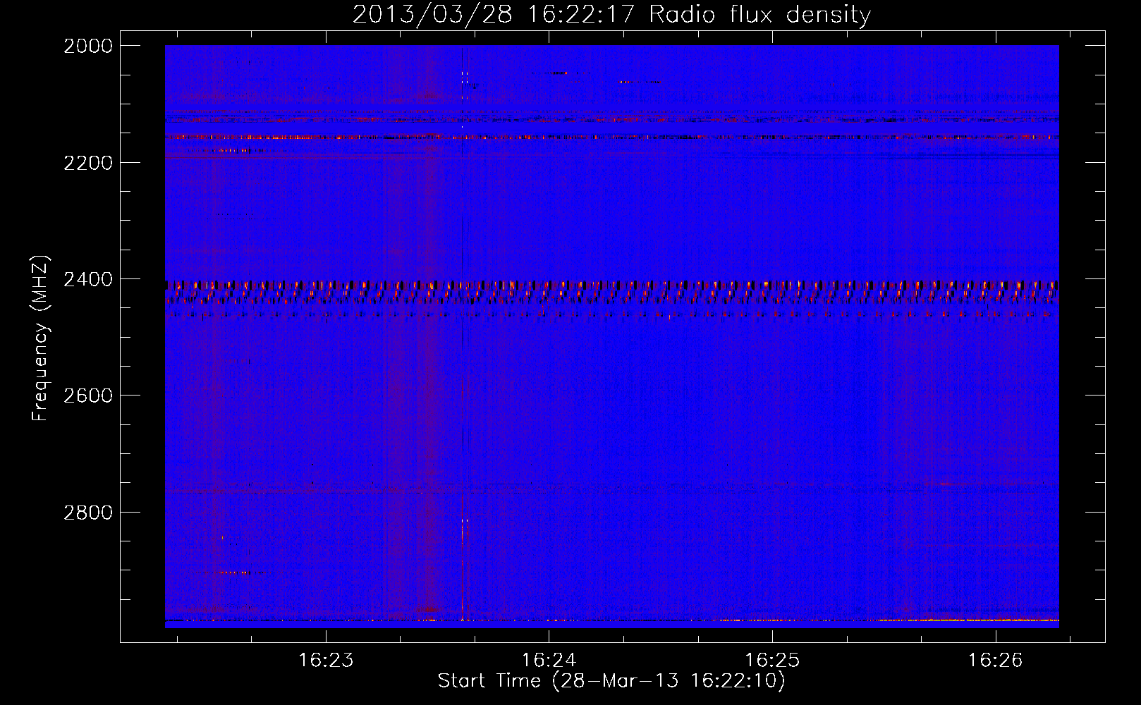Image resolution: width=1141 pixels, height=705 pixels.
Task: Select the 2400 frequency axis label
Action: (x=88, y=280)
